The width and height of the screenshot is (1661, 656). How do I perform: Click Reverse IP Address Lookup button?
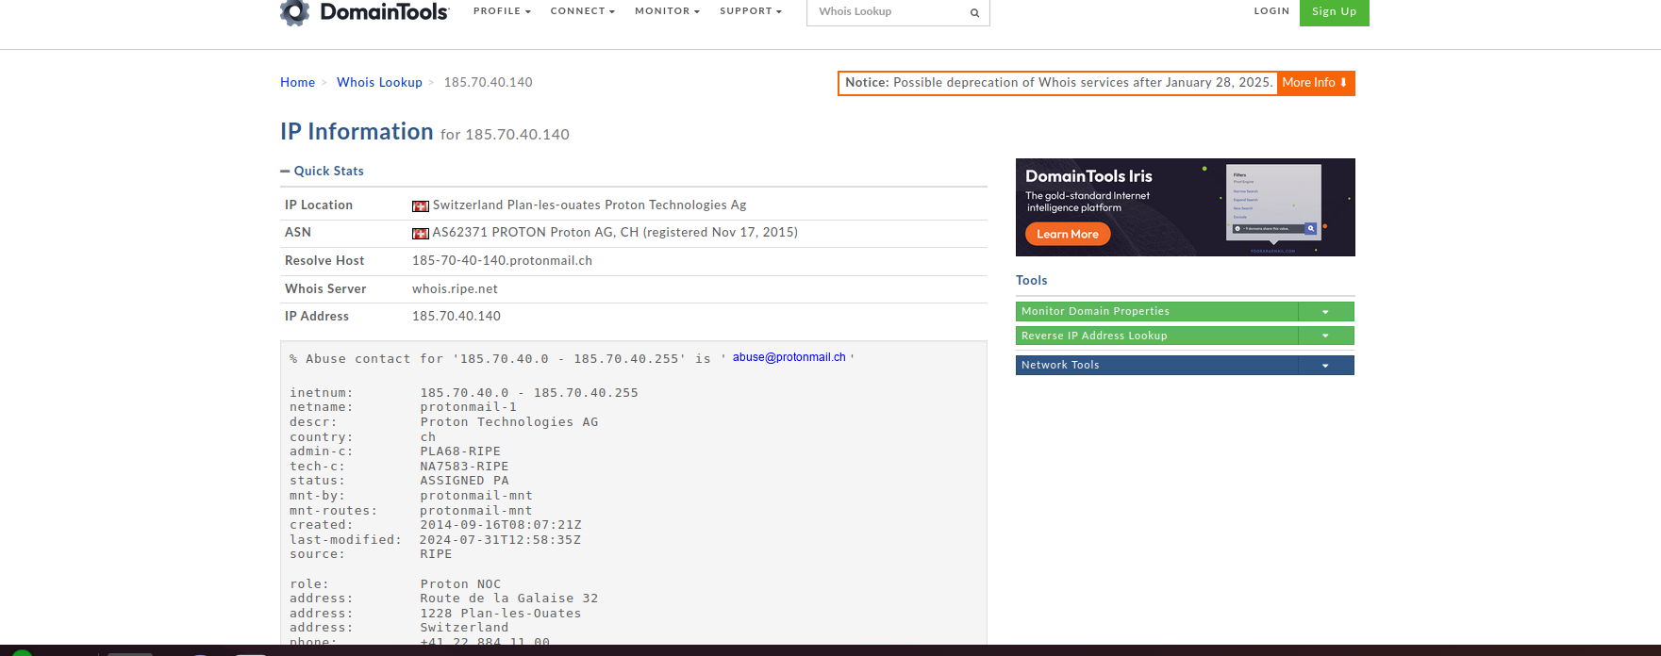[x=1156, y=336]
